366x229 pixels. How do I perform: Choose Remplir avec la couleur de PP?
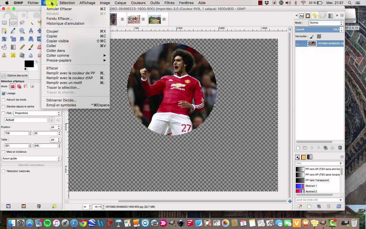pos(75,73)
